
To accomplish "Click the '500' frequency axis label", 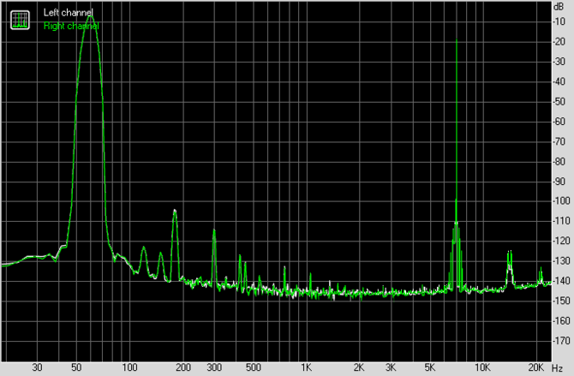I will click(254, 367).
